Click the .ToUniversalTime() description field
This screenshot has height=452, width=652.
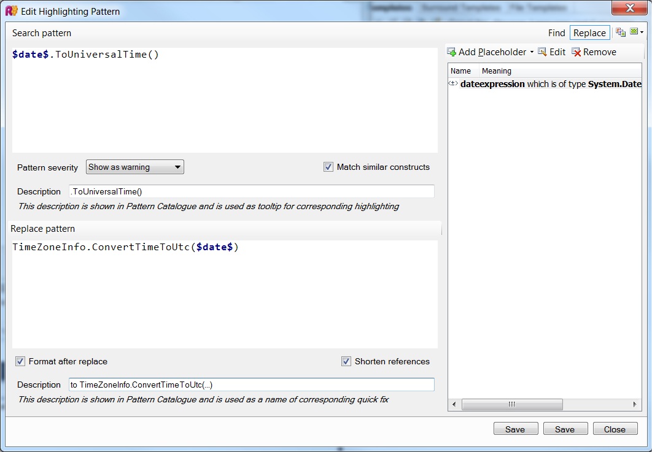pos(252,191)
